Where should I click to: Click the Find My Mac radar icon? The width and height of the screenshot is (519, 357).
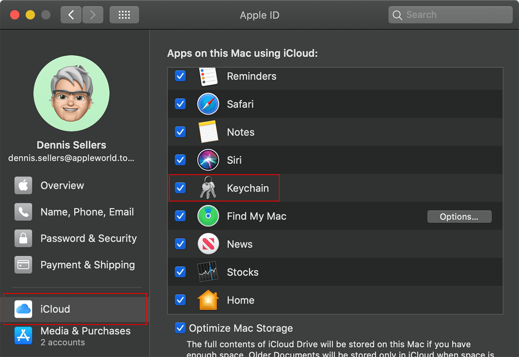click(x=208, y=216)
